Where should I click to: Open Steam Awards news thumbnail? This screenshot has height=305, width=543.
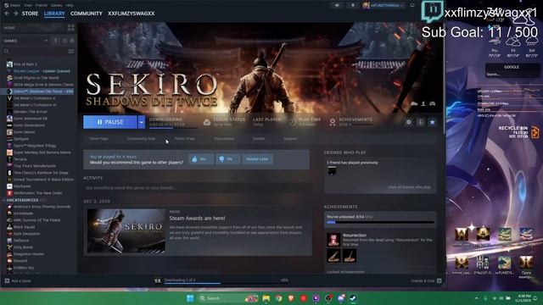click(x=126, y=230)
